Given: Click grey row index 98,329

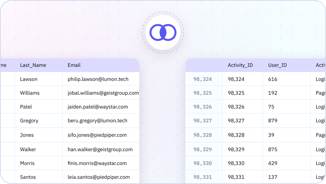Looking at the screenshot, I should (x=203, y=149).
